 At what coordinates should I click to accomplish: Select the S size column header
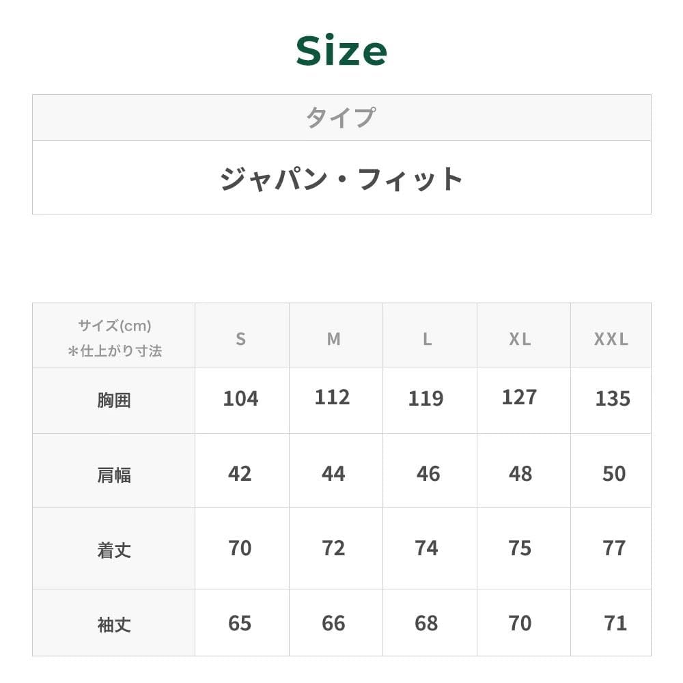tap(240, 339)
